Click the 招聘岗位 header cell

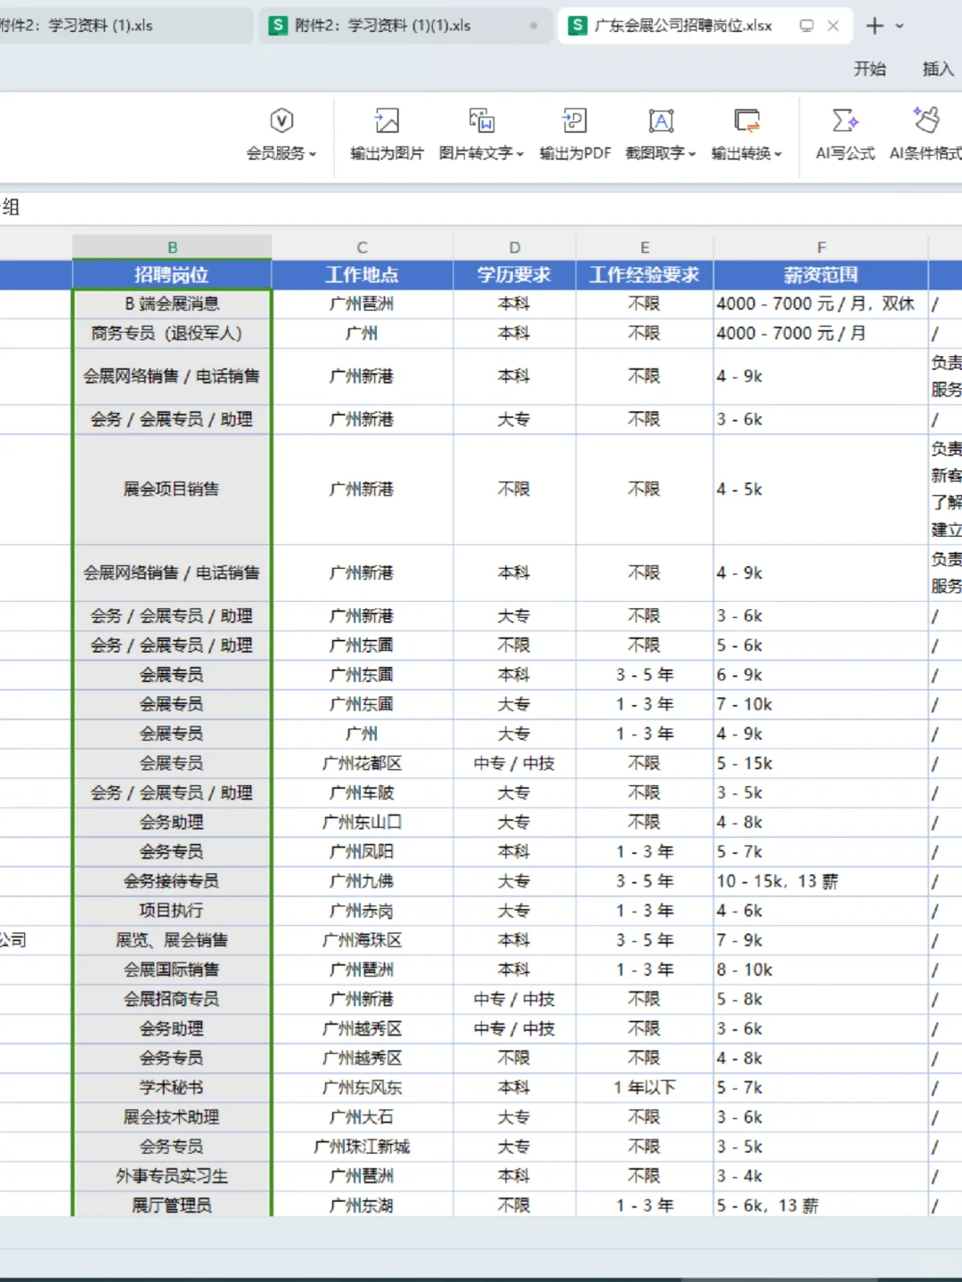(x=172, y=275)
